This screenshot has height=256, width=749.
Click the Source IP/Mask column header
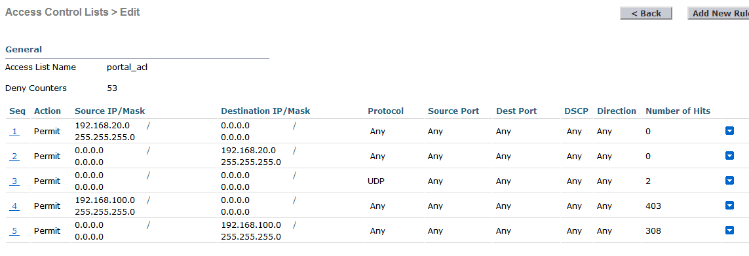110,111
